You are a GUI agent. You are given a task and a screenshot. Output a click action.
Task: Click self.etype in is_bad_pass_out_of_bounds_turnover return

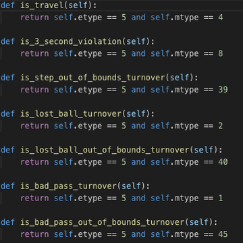coord(78,234)
